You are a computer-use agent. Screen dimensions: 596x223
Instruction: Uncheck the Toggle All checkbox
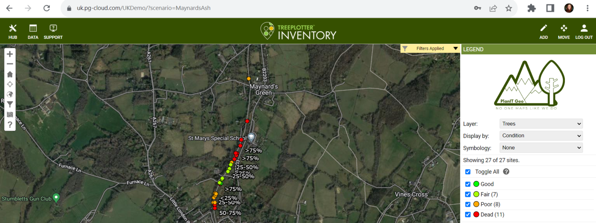click(468, 172)
